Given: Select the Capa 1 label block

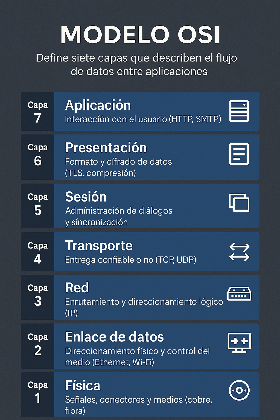Looking at the screenshot, I should click(x=38, y=395).
